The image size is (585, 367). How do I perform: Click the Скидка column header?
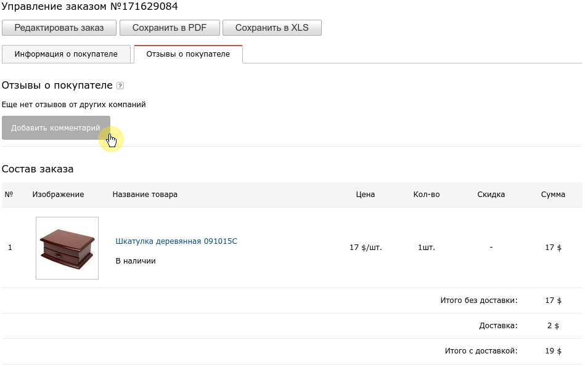(x=491, y=195)
